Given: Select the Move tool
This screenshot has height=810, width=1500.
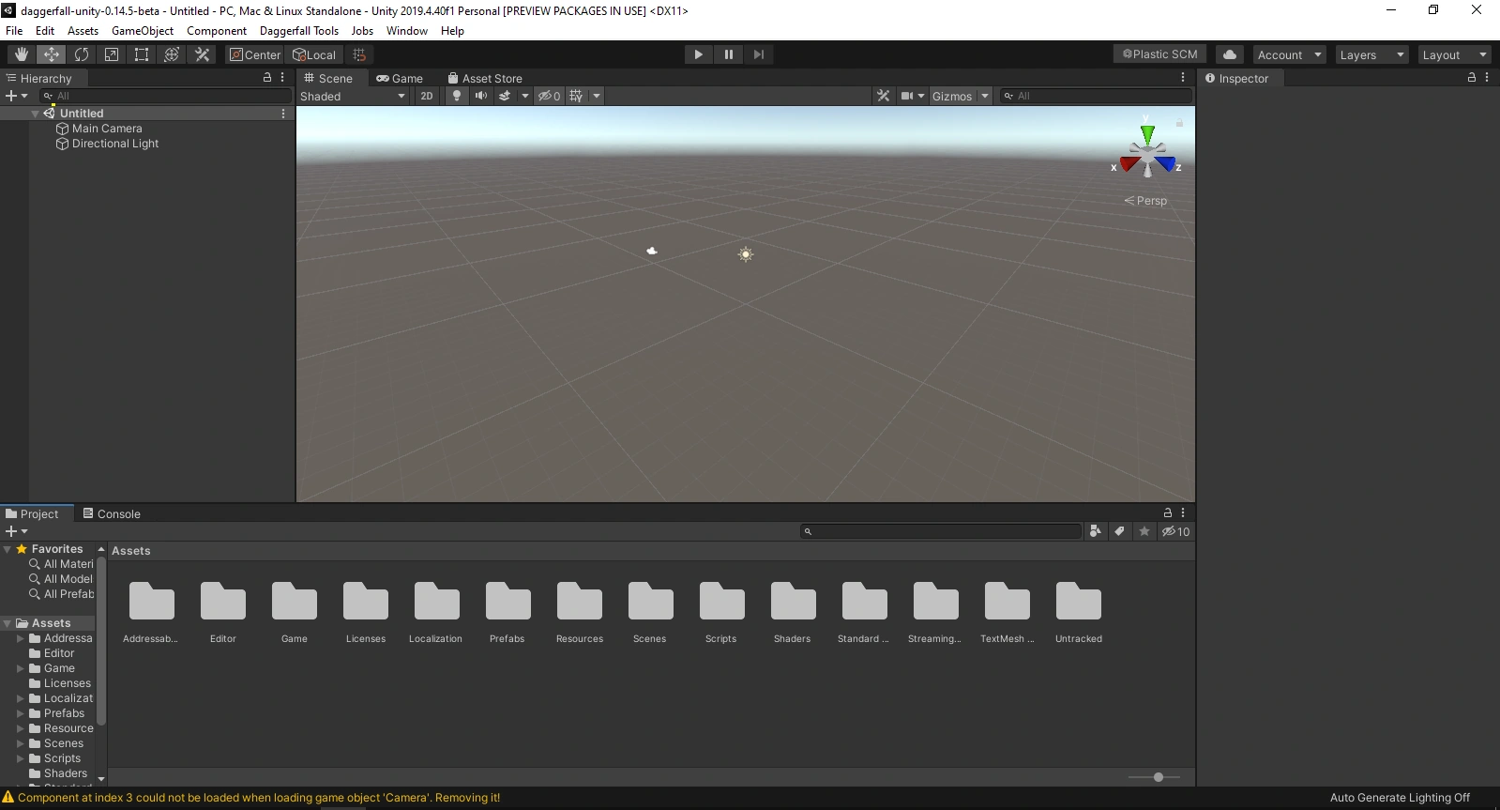Looking at the screenshot, I should pos(52,54).
